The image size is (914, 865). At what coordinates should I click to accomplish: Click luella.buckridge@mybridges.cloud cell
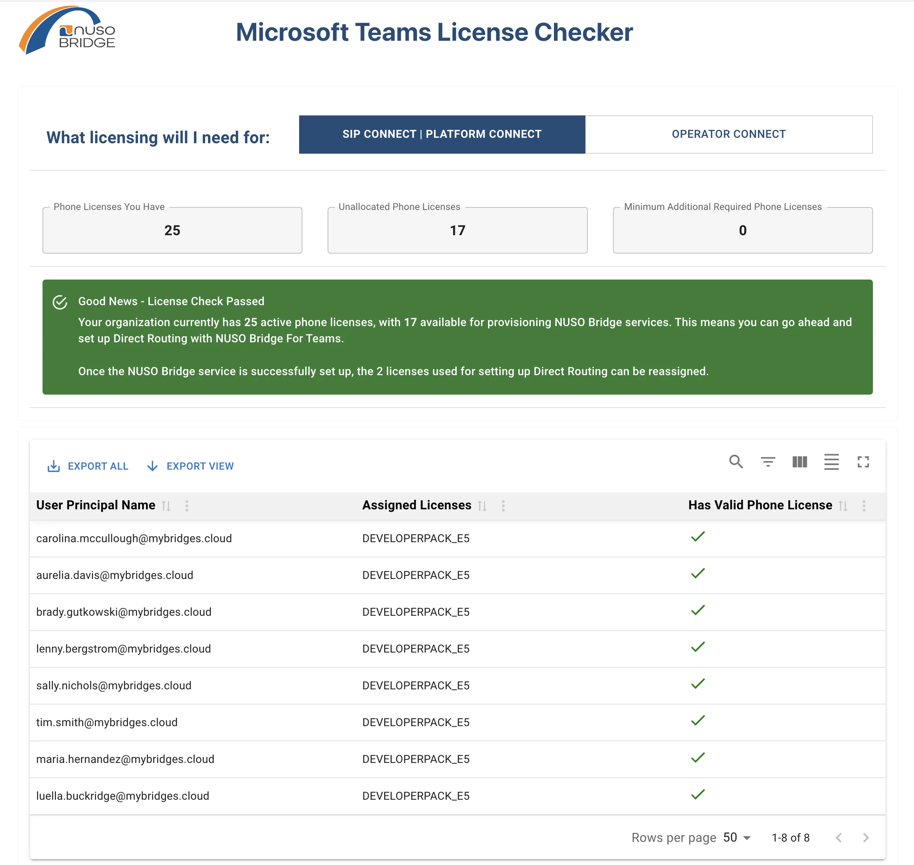pyautogui.click(x=123, y=796)
